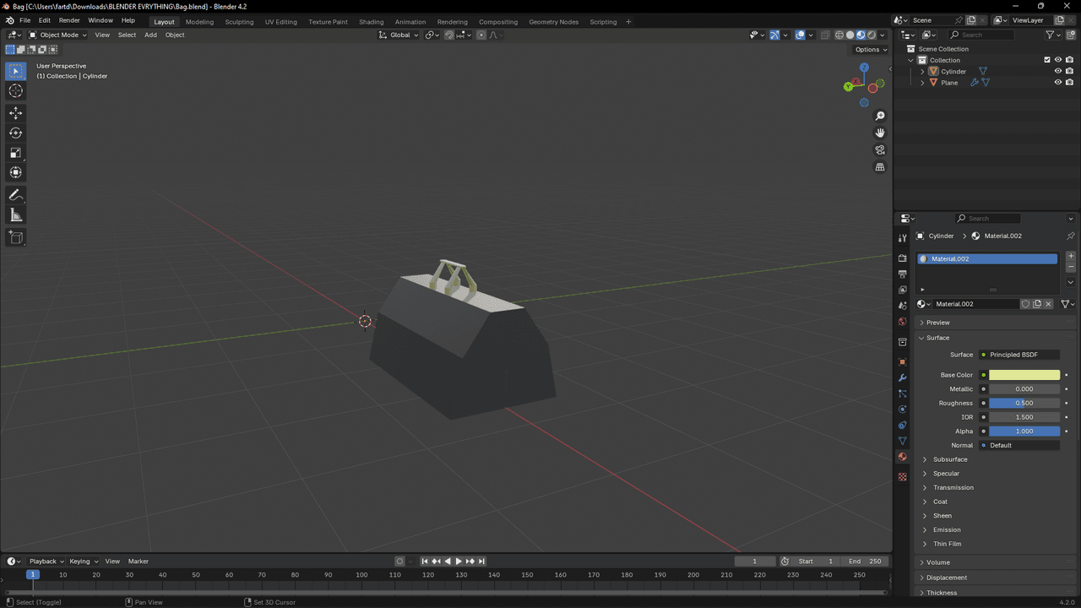Screen dimensions: 1081x608
Task: Open the Modifiers wrench properties tab
Action: click(902, 377)
